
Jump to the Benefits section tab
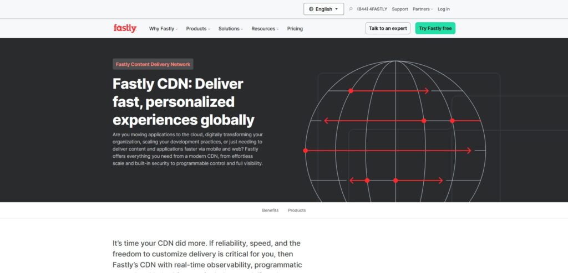[270, 210]
